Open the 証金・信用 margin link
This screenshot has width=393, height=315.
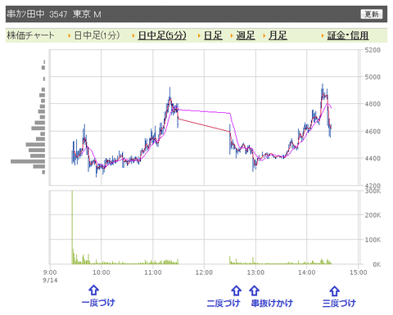click(348, 35)
